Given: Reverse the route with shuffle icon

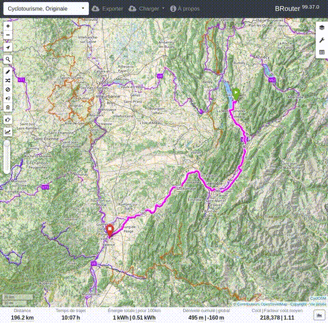Looking at the screenshot, I should click(x=8, y=81).
